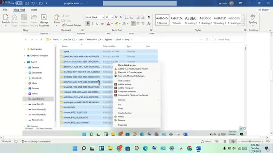Viewport: 273px width, 153px height.
Task: Select the Blog Post tab
Action: 19,10
